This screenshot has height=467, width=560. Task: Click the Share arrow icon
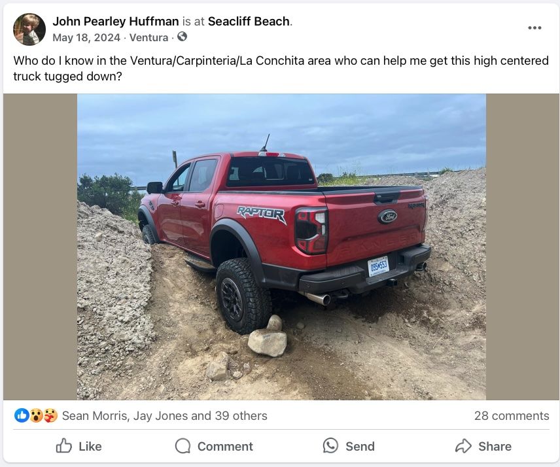463,445
